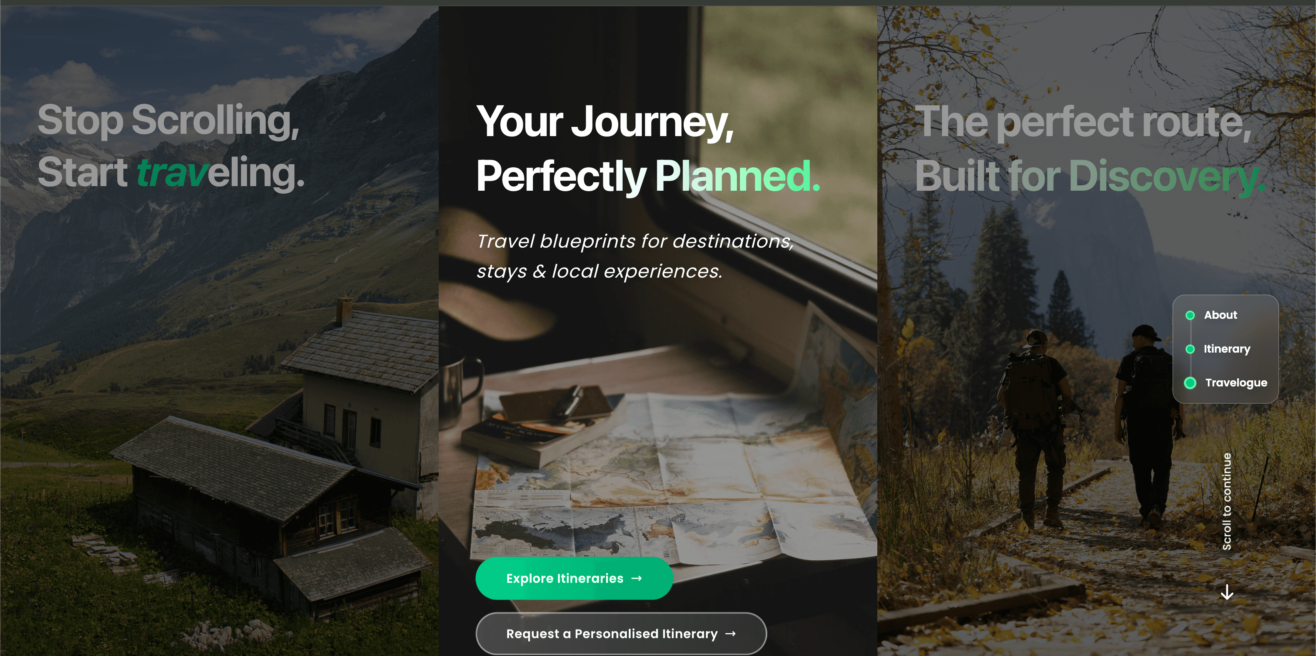This screenshot has height=656, width=1316.
Task: Click the Explore Itineraries button
Action: [574, 578]
